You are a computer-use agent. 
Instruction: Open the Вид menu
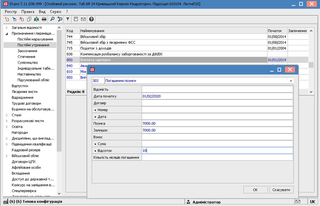pos(42,12)
